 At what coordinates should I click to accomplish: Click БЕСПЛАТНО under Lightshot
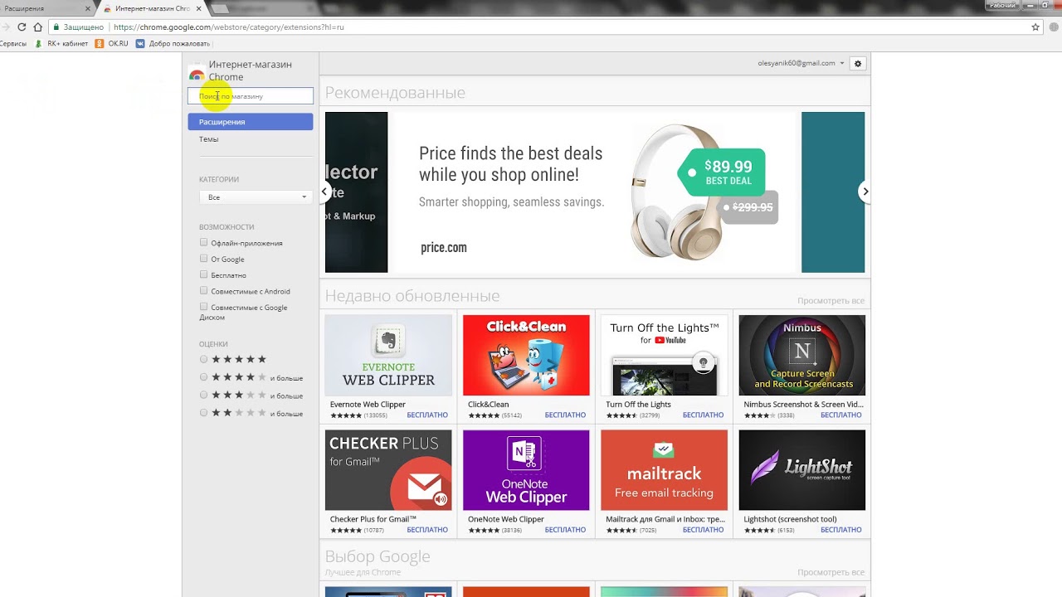pyautogui.click(x=840, y=530)
